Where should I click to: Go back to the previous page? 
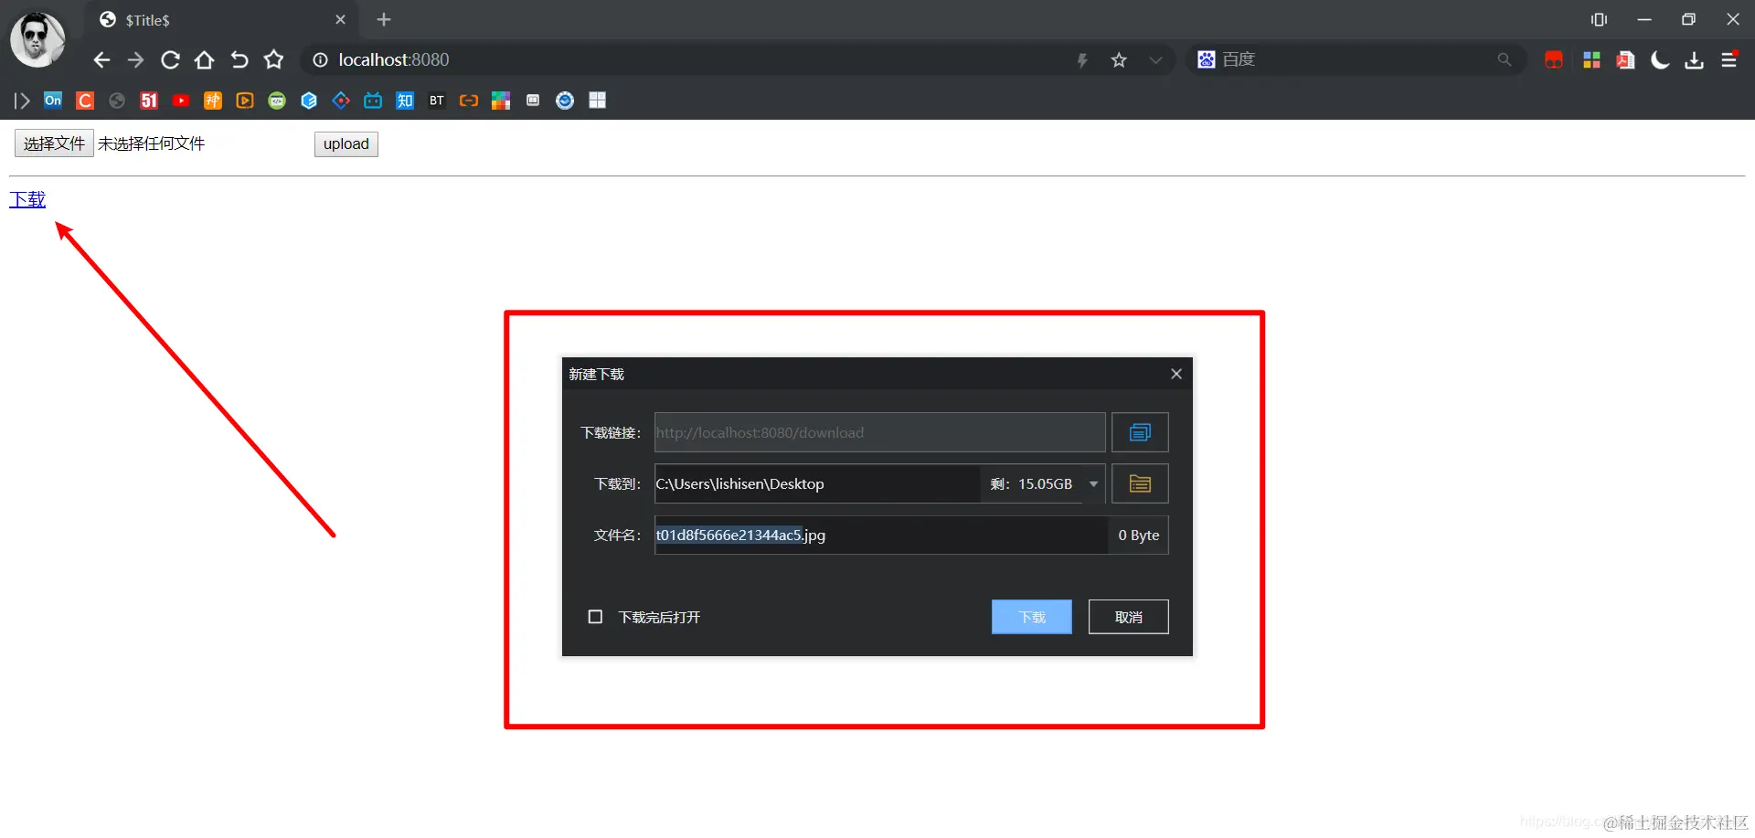coord(101,60)
